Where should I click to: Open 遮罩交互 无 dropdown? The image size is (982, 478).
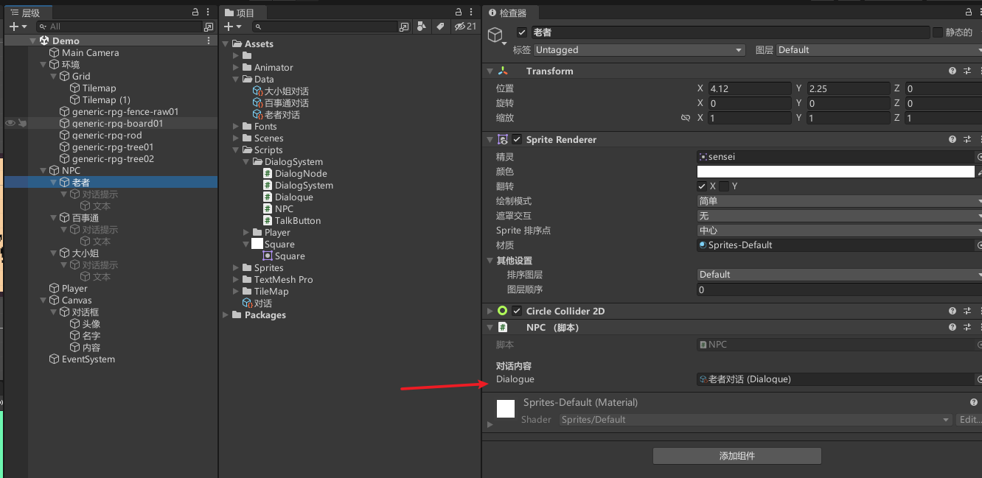[839, 216]
